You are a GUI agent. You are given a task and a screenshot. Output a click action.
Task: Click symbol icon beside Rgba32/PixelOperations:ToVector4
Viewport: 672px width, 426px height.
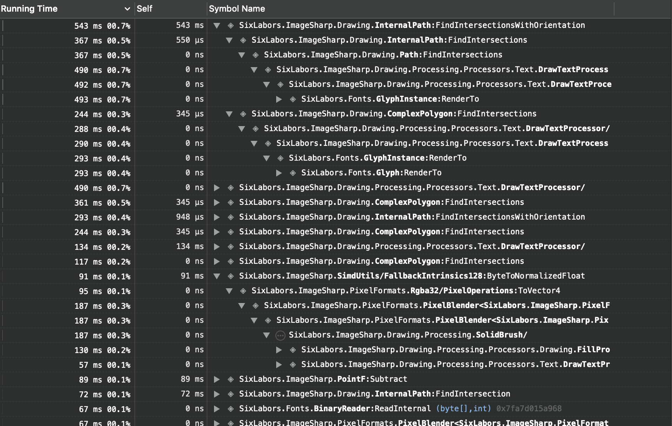tap(243, 291)
